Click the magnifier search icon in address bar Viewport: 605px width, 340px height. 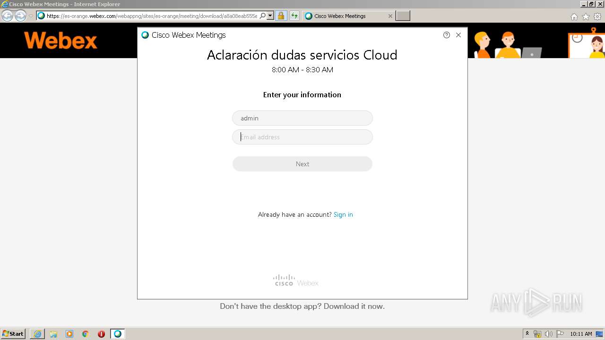(x=263, y=16)
